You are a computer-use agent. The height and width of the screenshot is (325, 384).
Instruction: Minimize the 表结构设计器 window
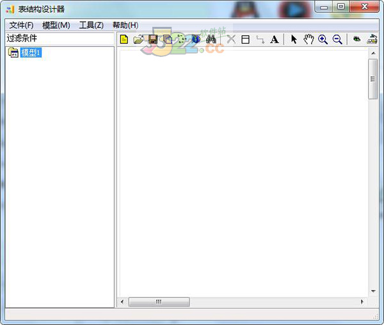(324, 7)
